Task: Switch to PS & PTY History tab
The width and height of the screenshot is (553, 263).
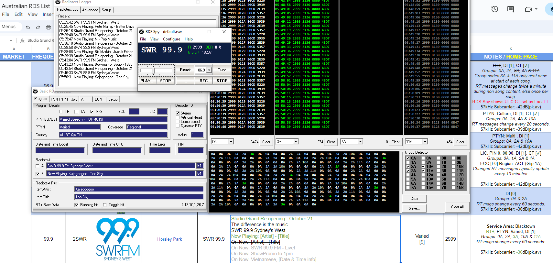Action: click(64, 99)
